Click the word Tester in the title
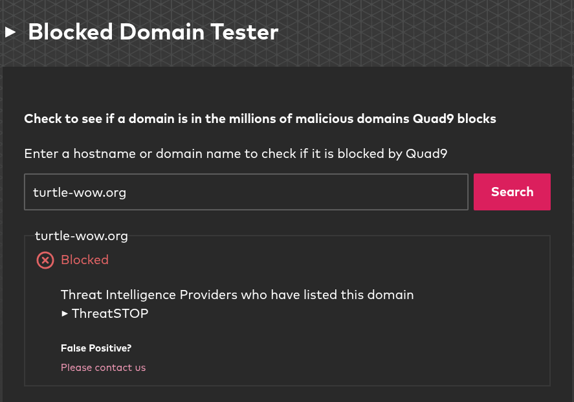Viewport: 574px width, 402px height. coord(244,32)
